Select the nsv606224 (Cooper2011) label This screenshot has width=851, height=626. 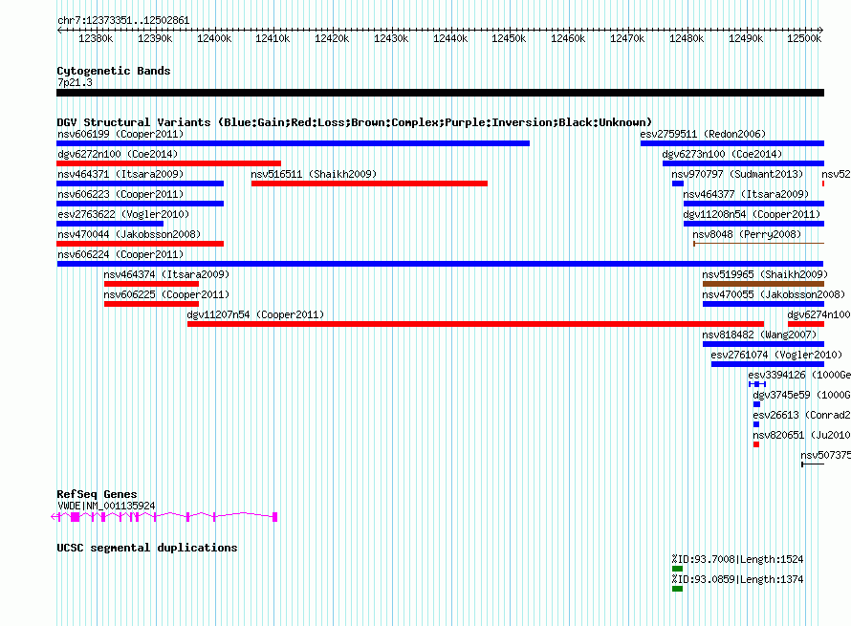pos(120,254)
